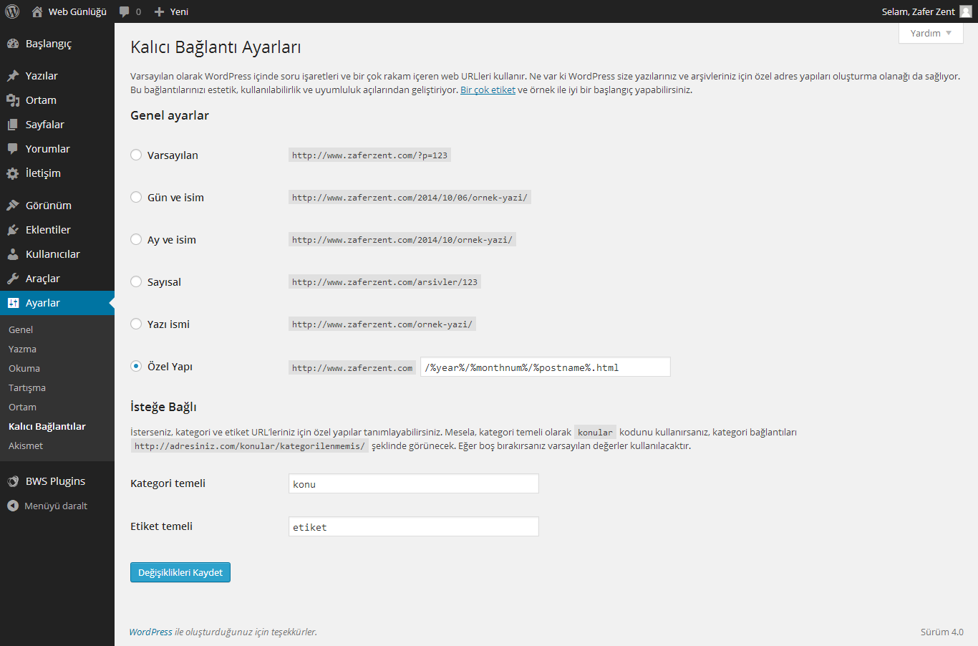Viewport: 978px width, 646px height.
Task: Click the Başlangıç dashboard icon
Action: tap(13, 44)
